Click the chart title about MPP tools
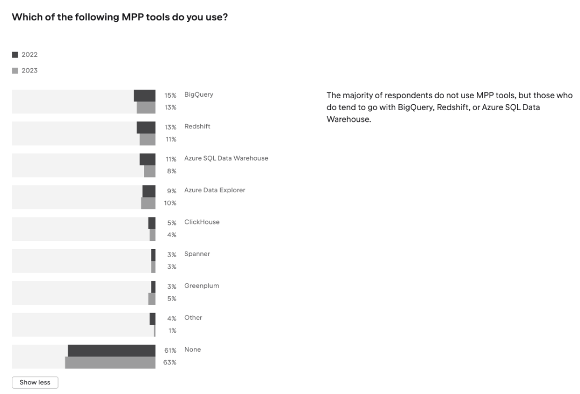The height and width of the screenshot is (394, 580). [120, 17]
